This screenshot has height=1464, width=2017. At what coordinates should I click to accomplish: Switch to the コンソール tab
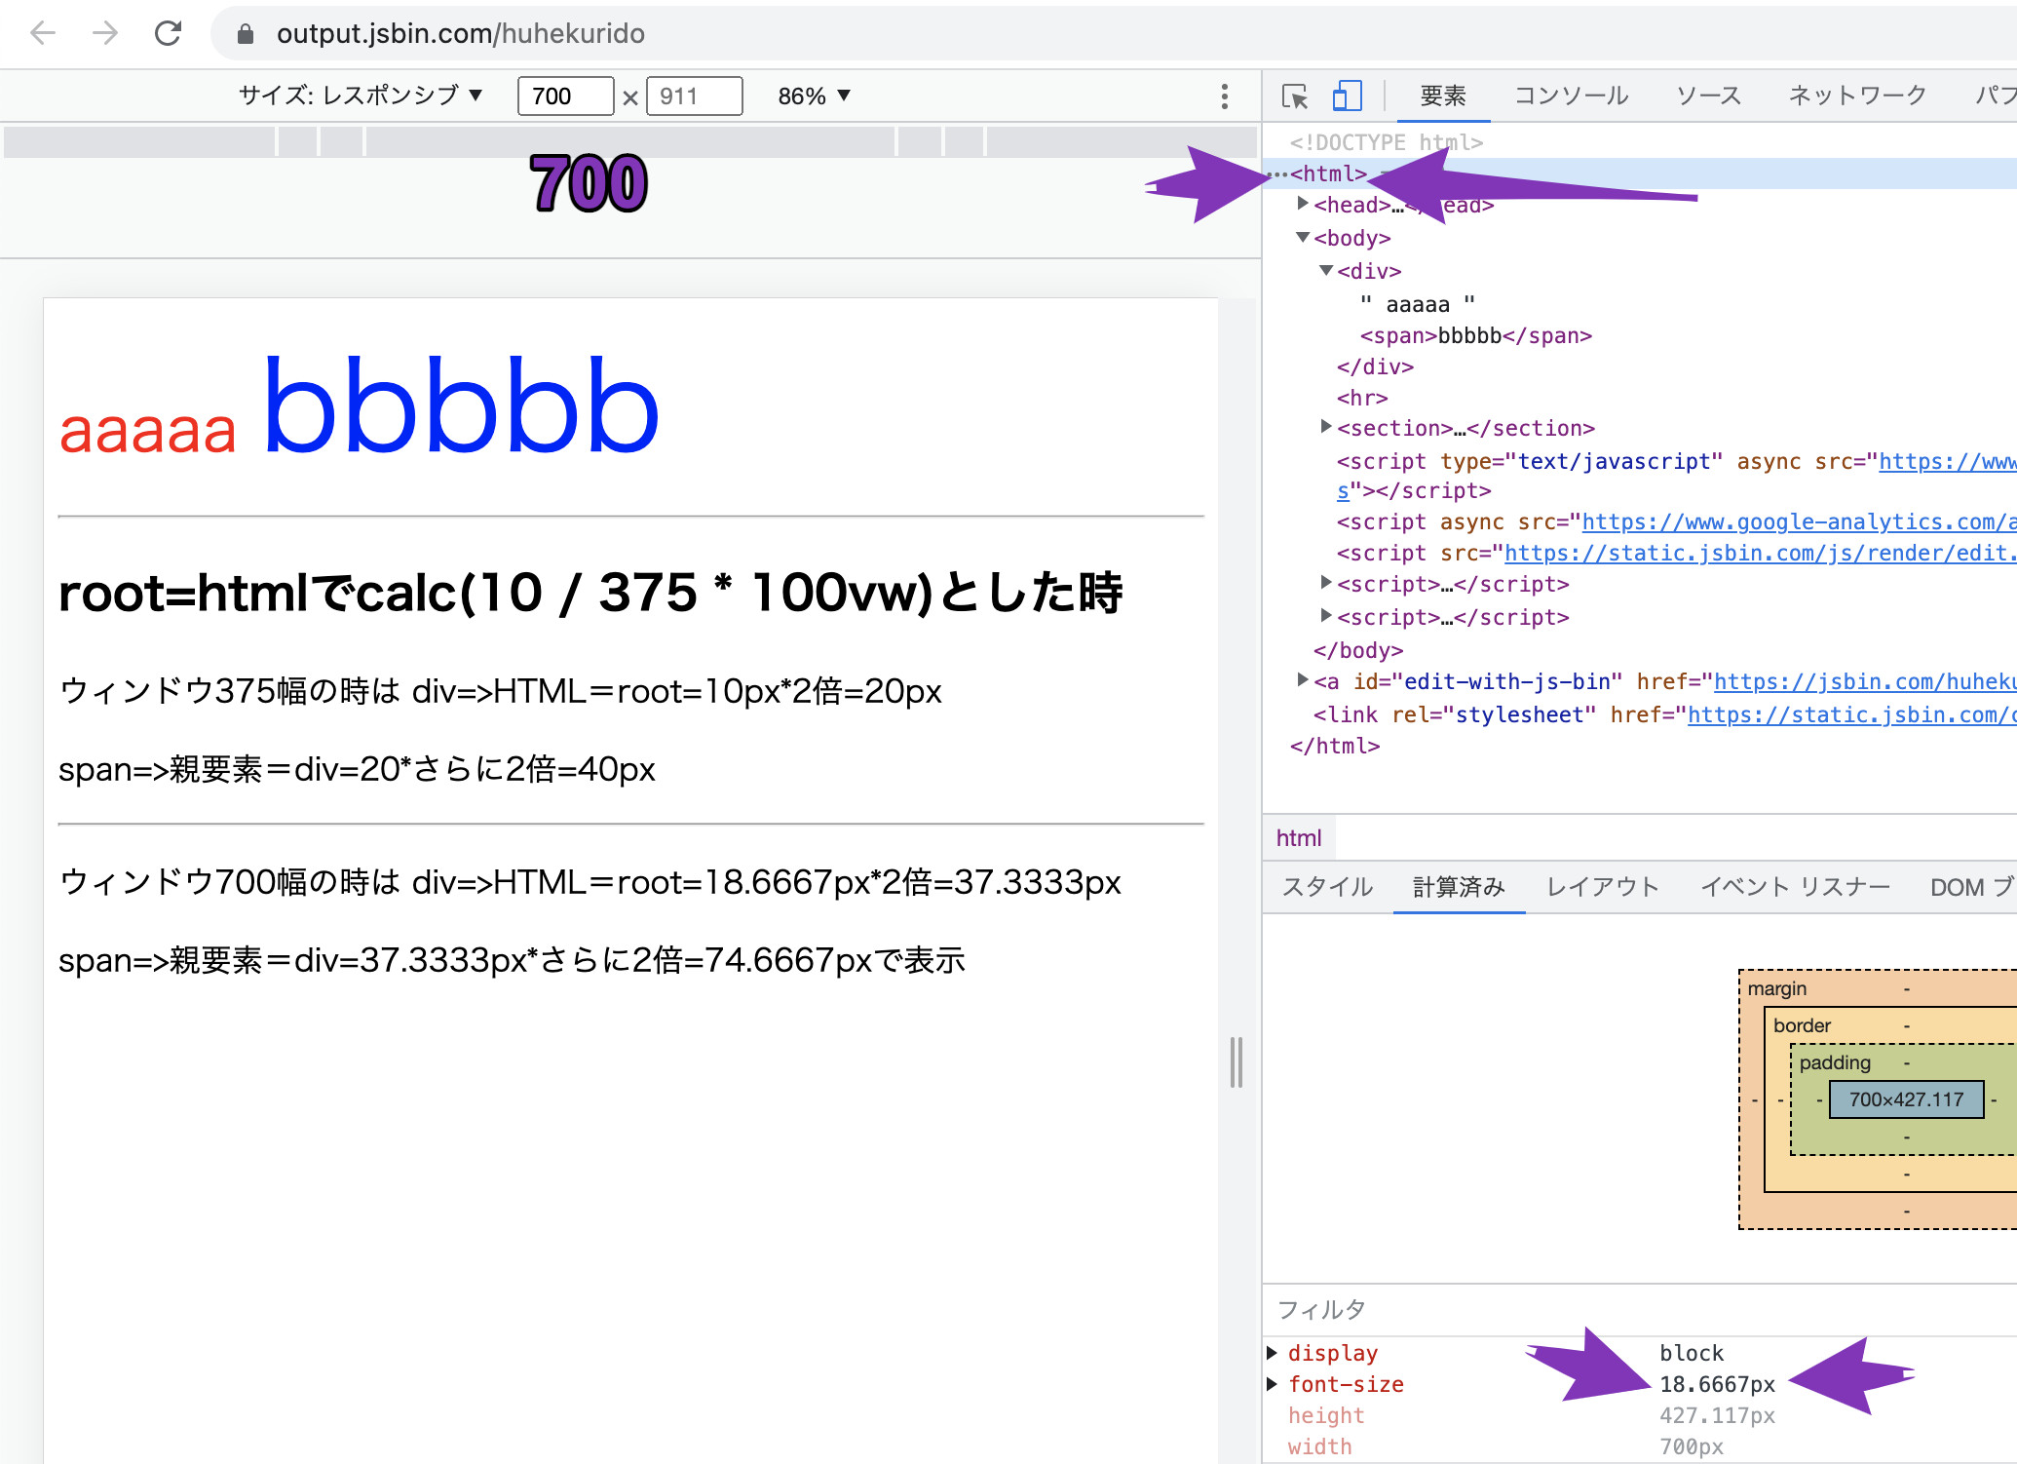[x=1571, y=96]
